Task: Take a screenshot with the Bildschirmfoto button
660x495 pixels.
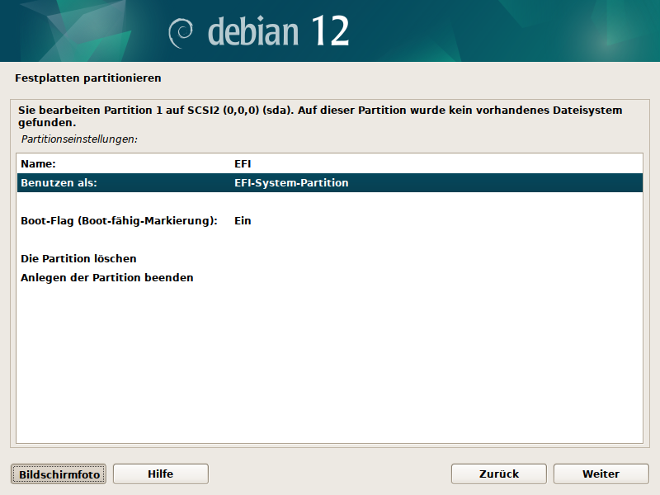Action: tap(59, 474)
